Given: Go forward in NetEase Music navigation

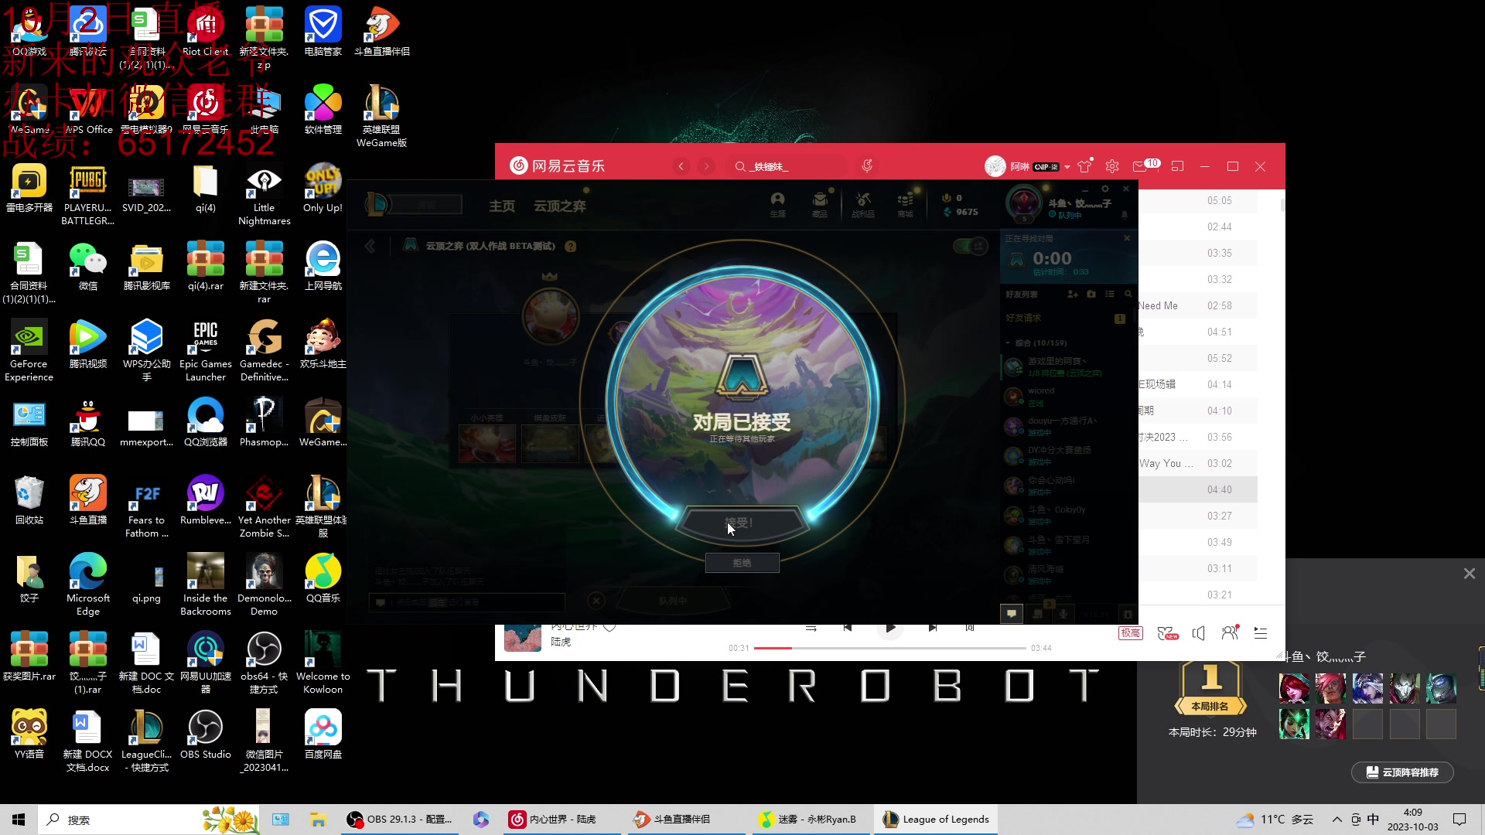Looking at the screenshot, I should [x=706, y=166].
